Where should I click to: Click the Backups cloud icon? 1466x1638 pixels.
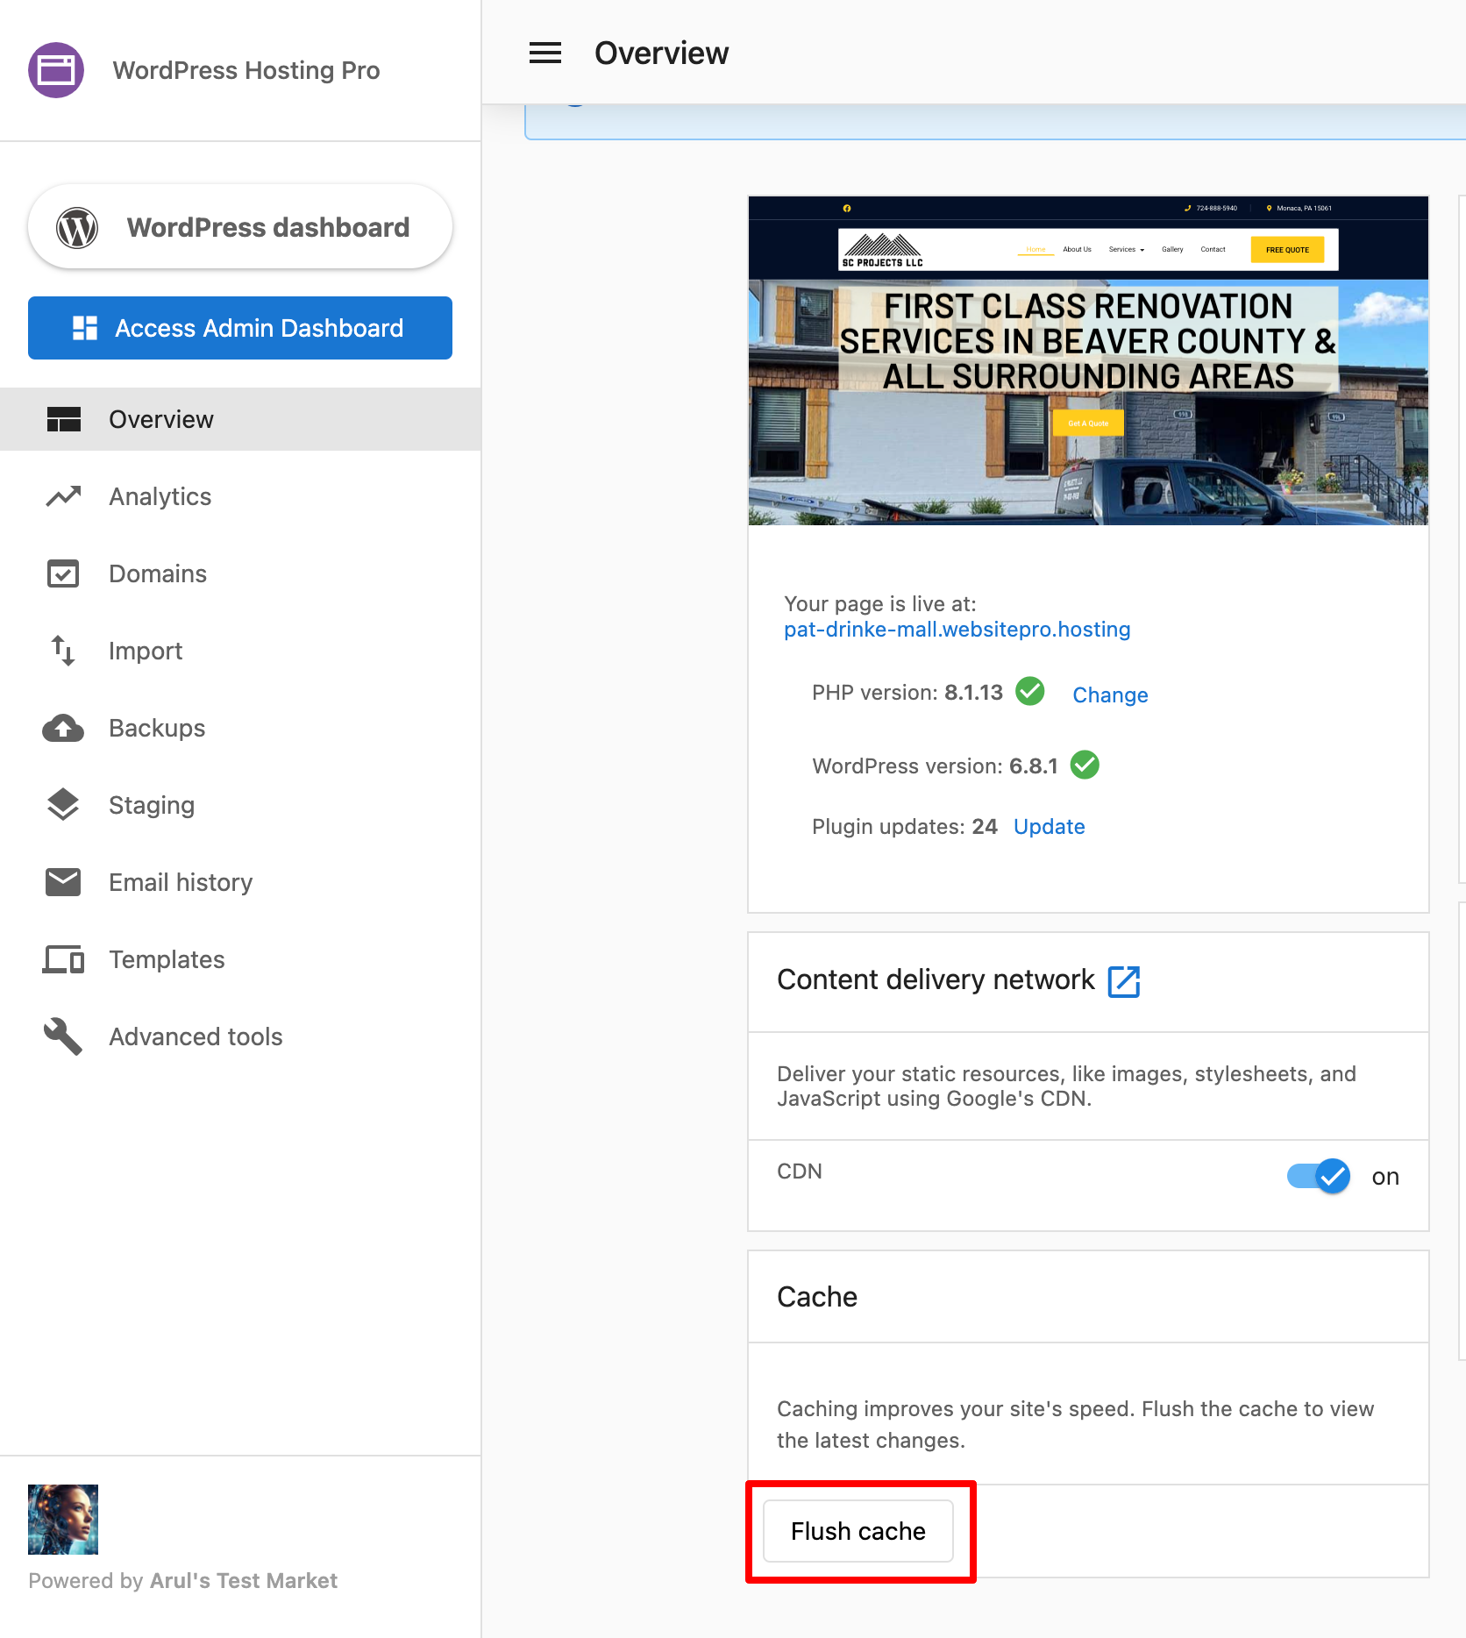[63, 728]
